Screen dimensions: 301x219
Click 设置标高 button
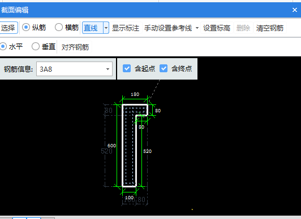point(217,28)
